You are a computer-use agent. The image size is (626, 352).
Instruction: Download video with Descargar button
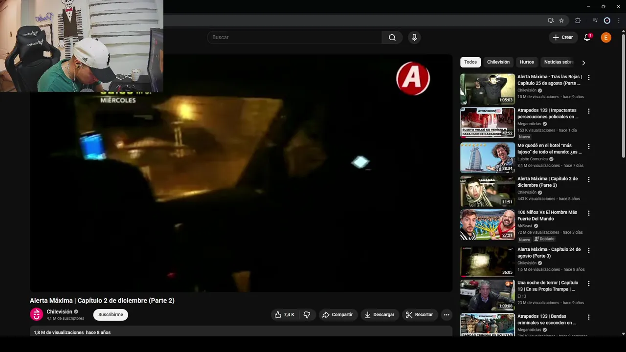(380, 315)
